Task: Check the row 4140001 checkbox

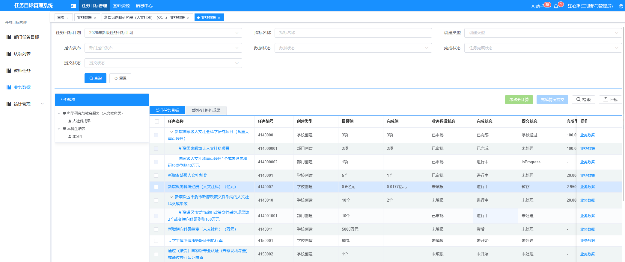Action: [156, 176]
